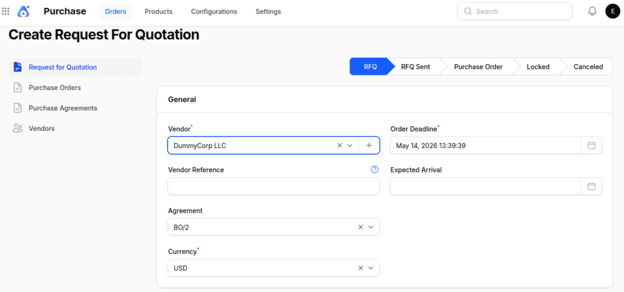Focus the Search input field
624x292 pixels.
[514, 12]
